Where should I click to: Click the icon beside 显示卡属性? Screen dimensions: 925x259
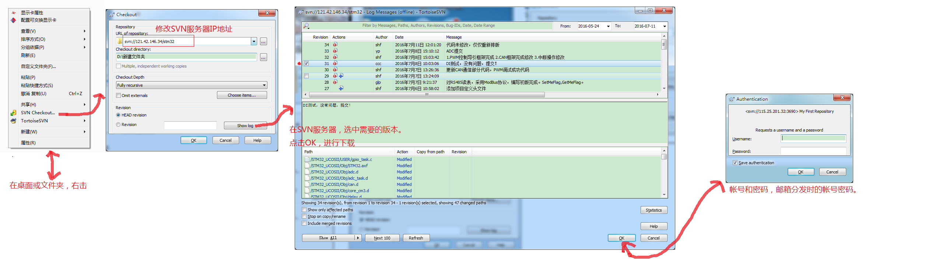tap(14, 13)
